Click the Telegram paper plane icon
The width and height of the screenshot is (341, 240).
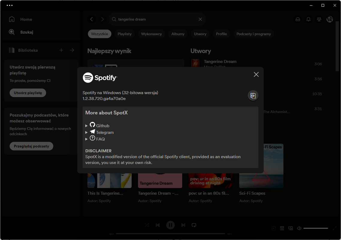(x=92, y=131)
